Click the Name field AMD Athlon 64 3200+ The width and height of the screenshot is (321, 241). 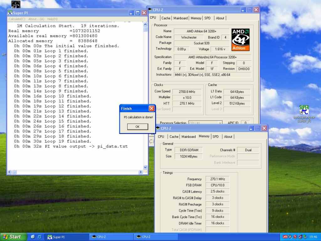click(x=202, y=31)
